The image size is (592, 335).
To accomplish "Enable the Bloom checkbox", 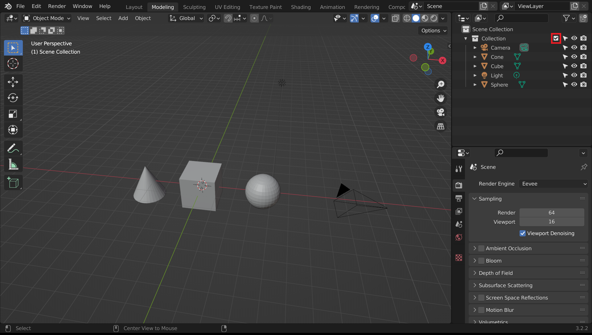I will (x=481, y=261).
